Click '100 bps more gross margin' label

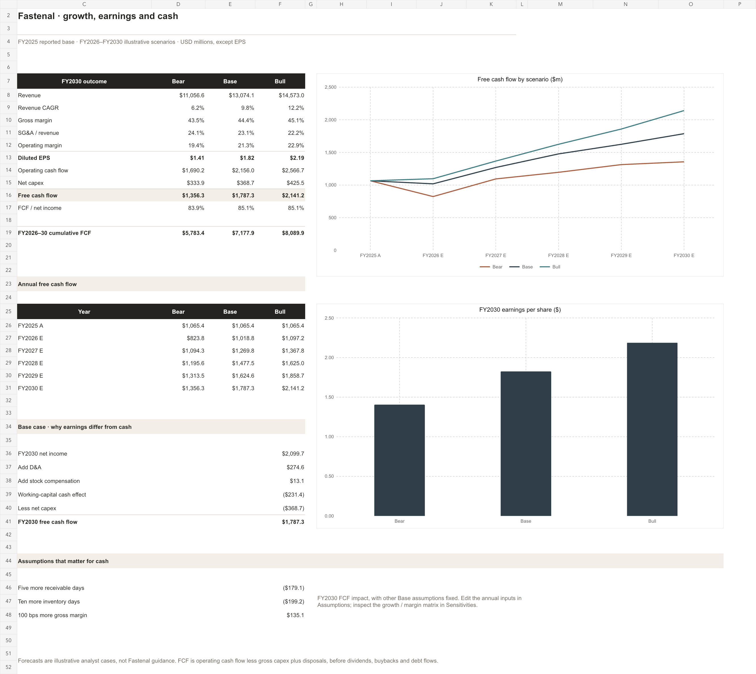53,615
